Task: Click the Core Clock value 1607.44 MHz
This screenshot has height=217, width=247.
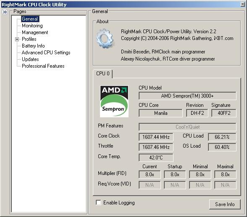Action: pyautogui.click(x=156, y=137)
